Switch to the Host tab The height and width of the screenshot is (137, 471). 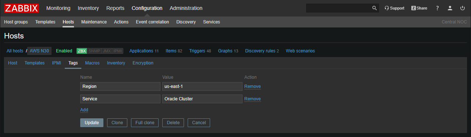pos(13,63)
